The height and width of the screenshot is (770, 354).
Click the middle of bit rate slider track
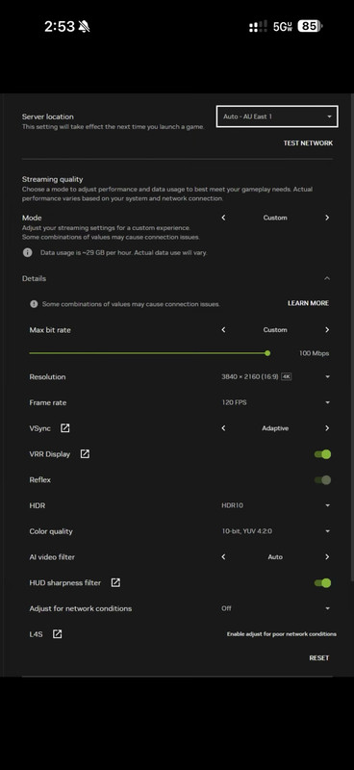tap(148, 353)
